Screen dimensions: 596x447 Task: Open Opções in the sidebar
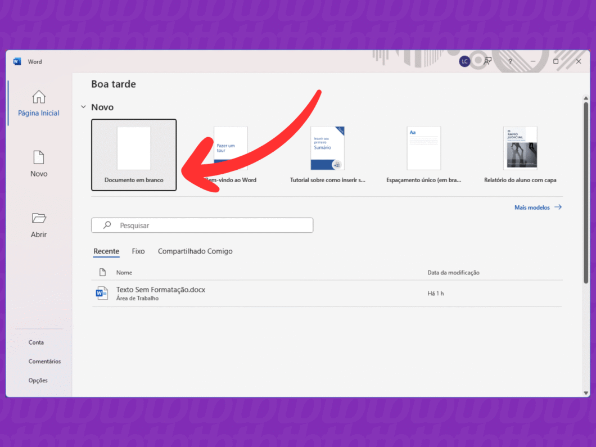click(38, 381)
